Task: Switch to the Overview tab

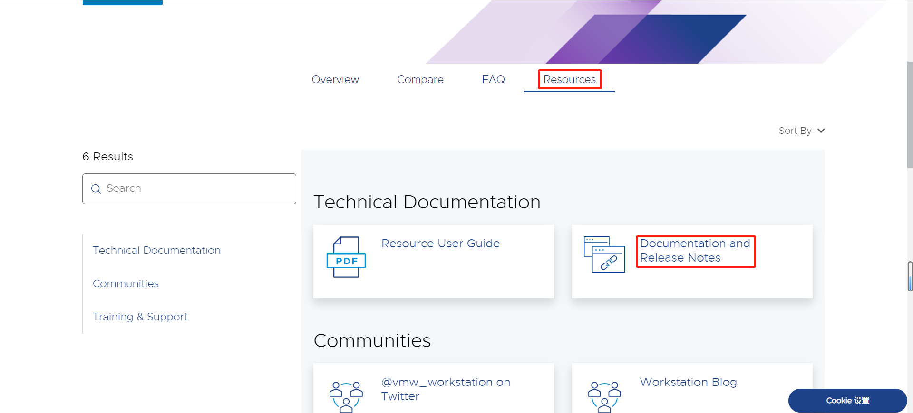Action: point(335,79)
